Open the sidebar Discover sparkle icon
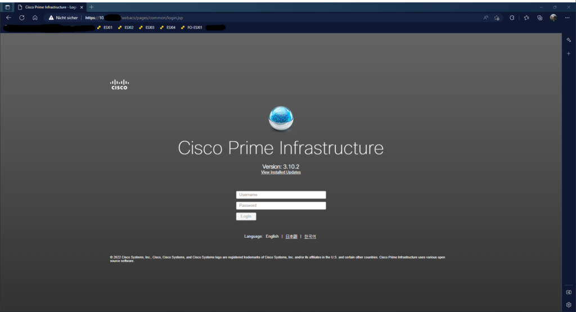The width and height of the screenshot is (576, 312). (569, 40)
